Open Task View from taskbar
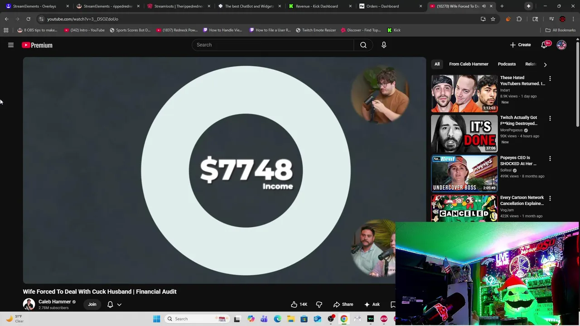Image resolution: width=580 pixels, height=326 pixels. point(237,319)
